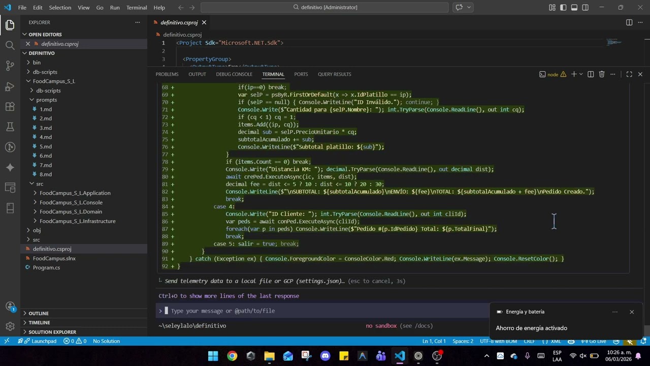Click the Go Live status bar button

[594, 341]
